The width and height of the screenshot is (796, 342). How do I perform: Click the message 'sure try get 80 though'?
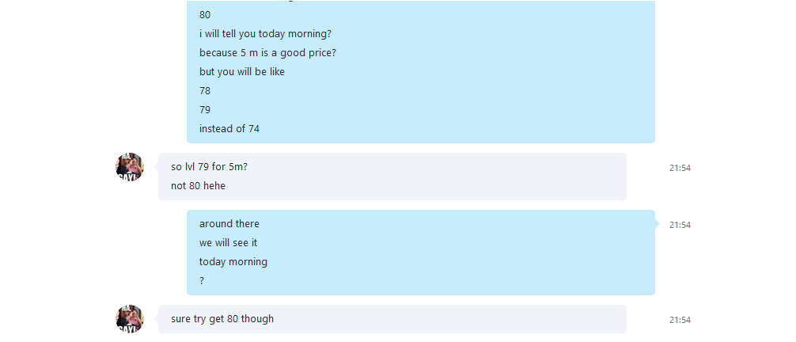tap(222, 319)
